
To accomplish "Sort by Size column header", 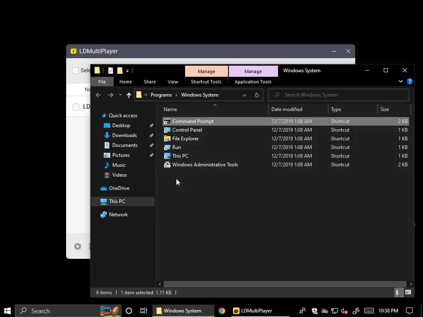I will (394, 109).
